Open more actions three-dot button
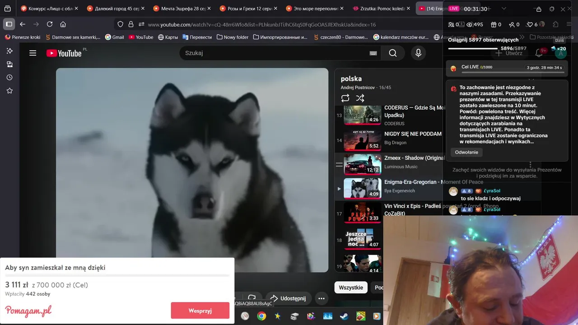 (321, 298)
